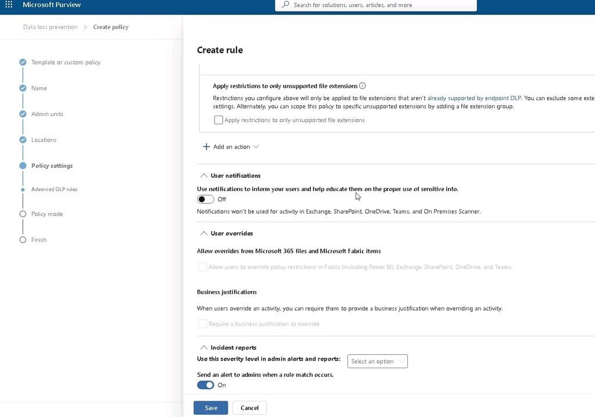Collapse the User overrides section
The height and width of the screenshot is (417, 595).
[x=204, y=233]
